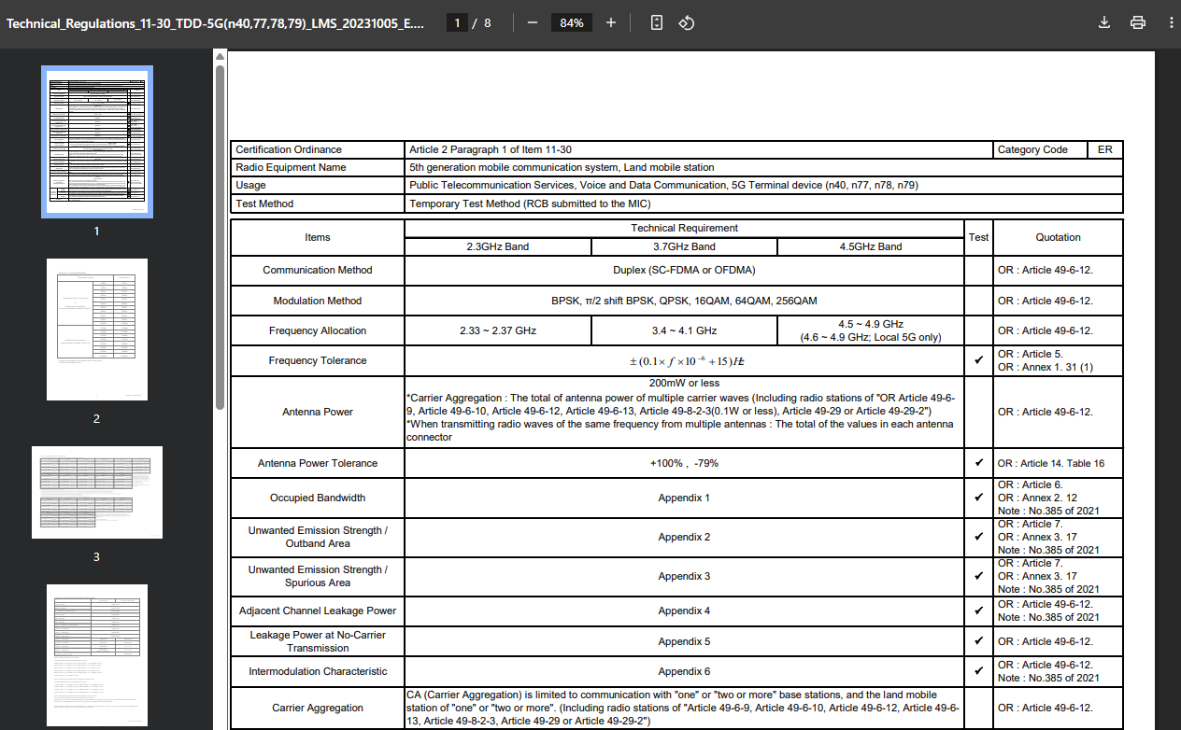The width and height of the screenshot is (1181, 730).
Task: Open page 2 thumbnail
Action: (97, 330)
